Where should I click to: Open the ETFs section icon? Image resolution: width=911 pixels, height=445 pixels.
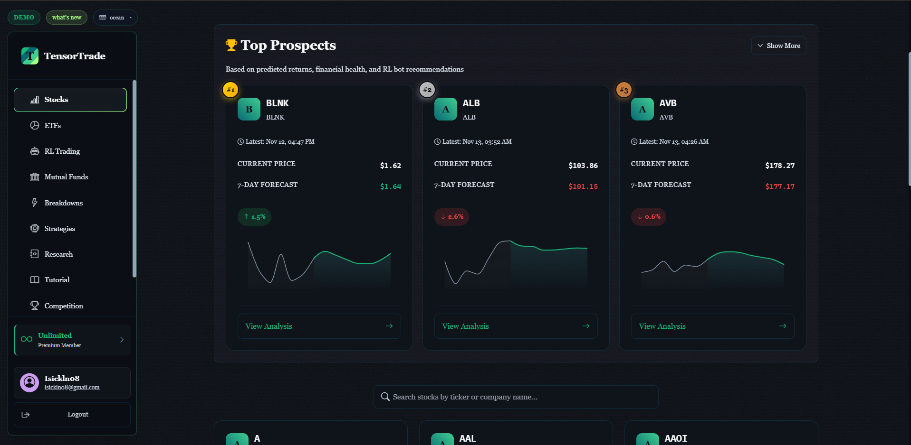35,125
